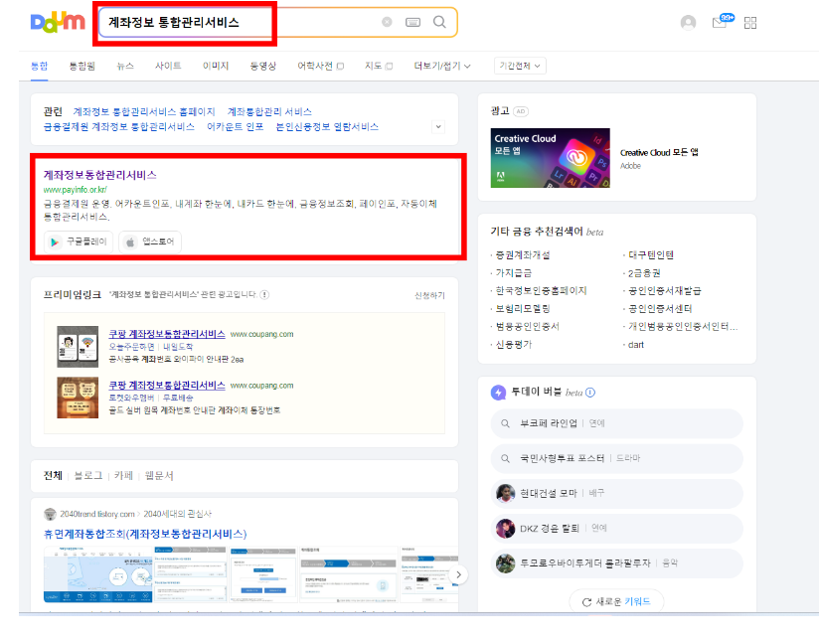Click the Creative Cloud ad image
This screenshot has height=641, width=819.
(x=550, y=158)
